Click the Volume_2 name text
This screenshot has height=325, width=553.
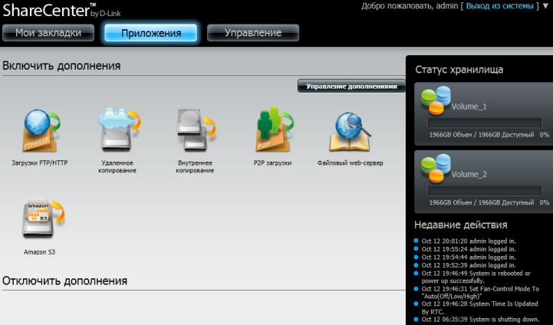click(469, 174)
